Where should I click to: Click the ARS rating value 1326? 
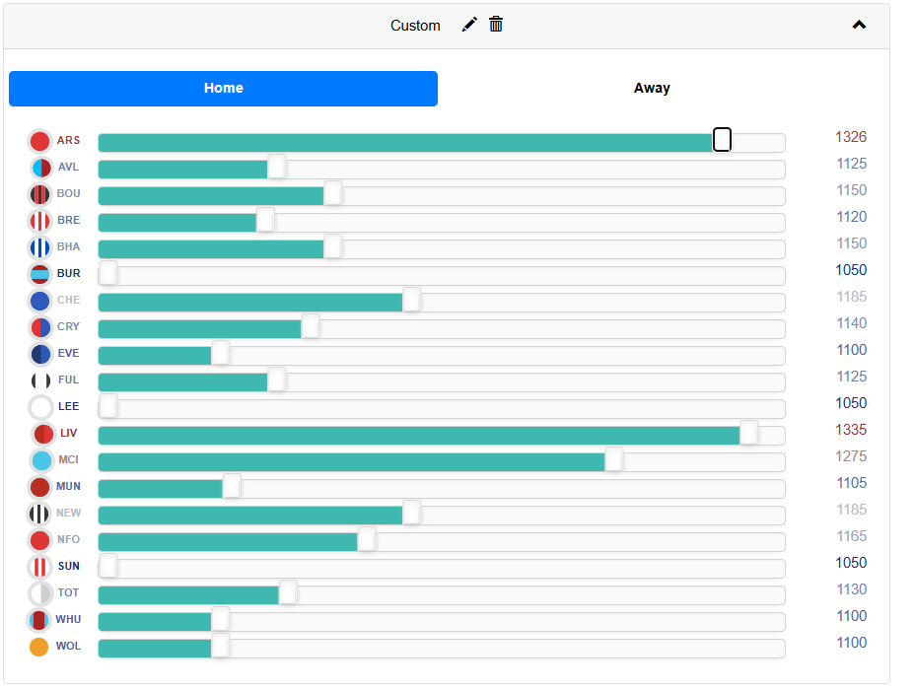[x=851, y=137]
